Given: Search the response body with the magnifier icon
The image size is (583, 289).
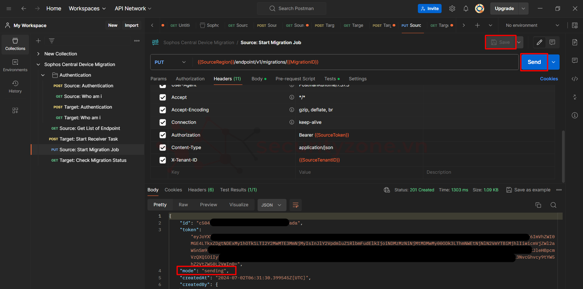Looking at the screenshot, I should [x=554, y=205].
